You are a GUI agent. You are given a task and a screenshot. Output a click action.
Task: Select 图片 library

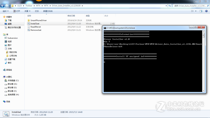[x=10, y=45]
